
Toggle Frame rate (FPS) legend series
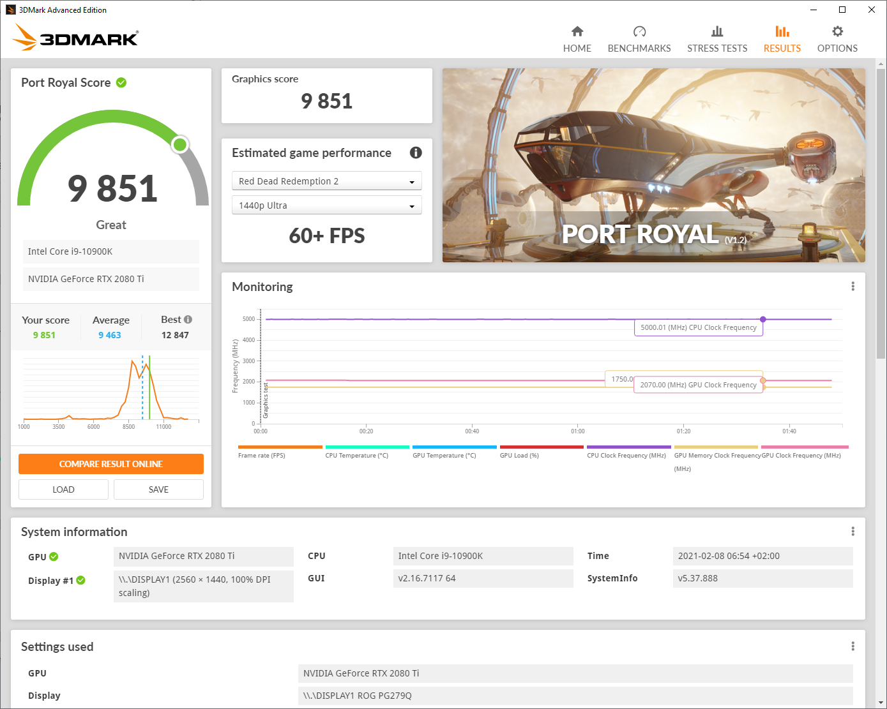point(280,452)
